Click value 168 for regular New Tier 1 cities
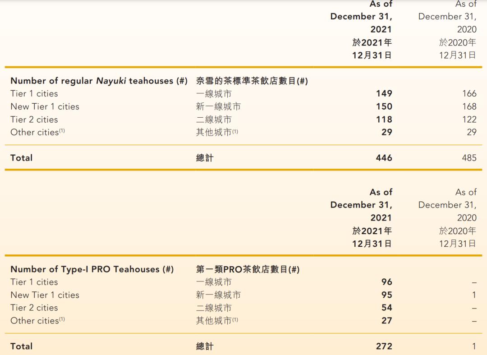 tap(469, 106)
